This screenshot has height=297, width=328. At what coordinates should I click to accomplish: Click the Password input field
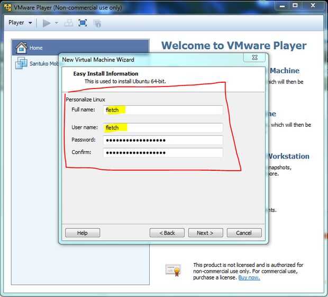pyautogui.click(x=163, y=140)
